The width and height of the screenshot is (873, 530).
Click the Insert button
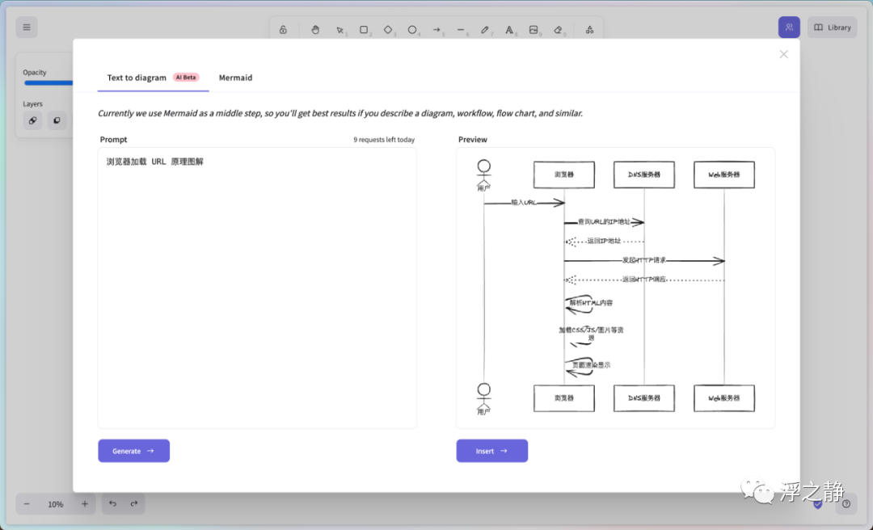point(491,451)
